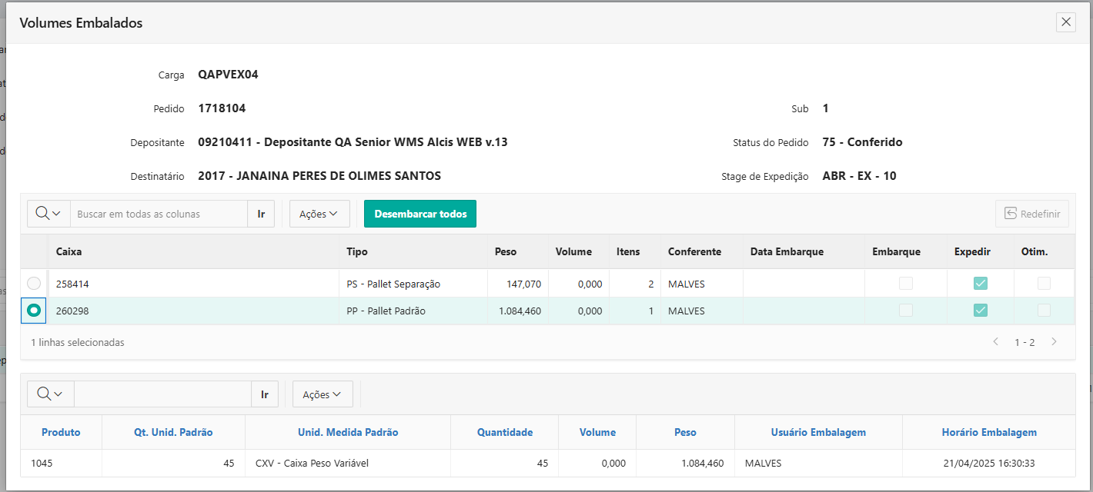Viewport: 1093px width, 492px height.
Task: Open the upper grid search column selector
Action: point(48,214)
